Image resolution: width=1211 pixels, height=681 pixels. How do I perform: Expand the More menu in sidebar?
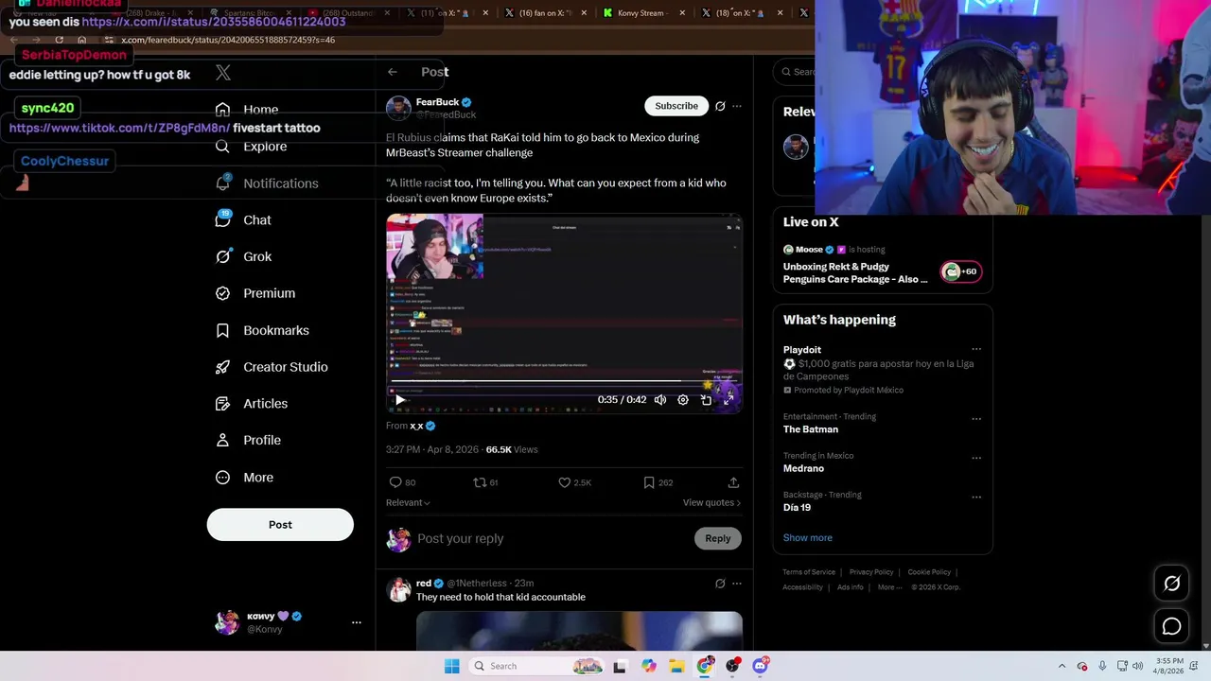point(244,478)
